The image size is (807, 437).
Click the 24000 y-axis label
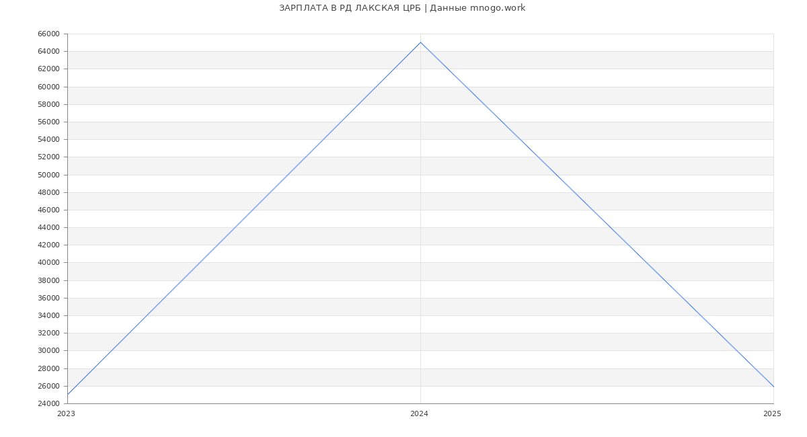coord(48,403)
